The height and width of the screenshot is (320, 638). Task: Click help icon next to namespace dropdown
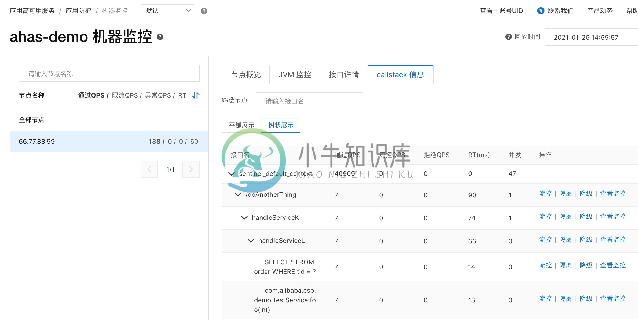tap(204, 11)
